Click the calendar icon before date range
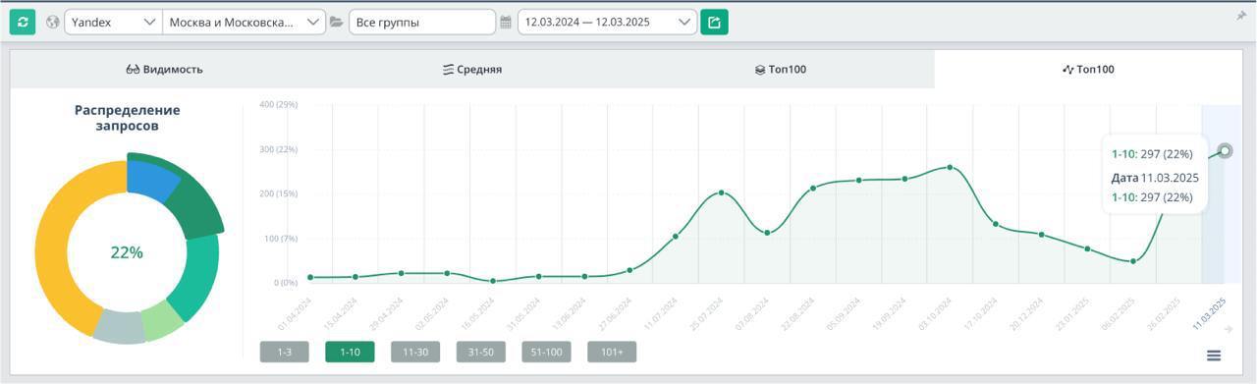This screenshot has height=384, width=1257. (x=506, y=22)
